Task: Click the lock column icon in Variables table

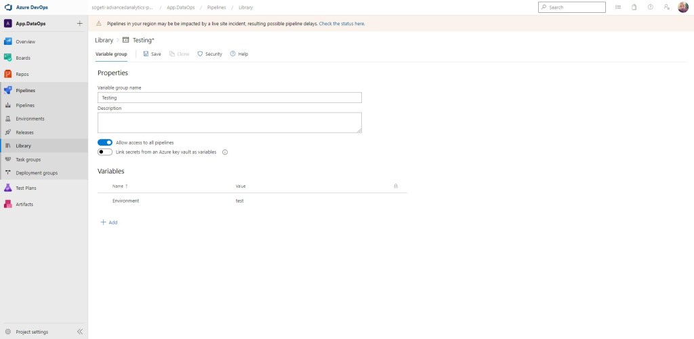Action: click(396, 186)
